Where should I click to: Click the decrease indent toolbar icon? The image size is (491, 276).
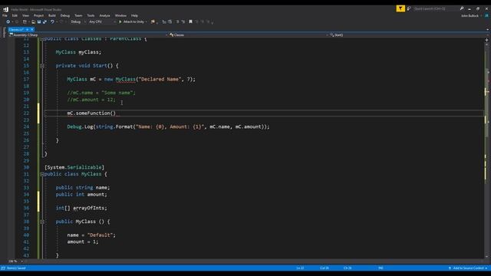164,22
